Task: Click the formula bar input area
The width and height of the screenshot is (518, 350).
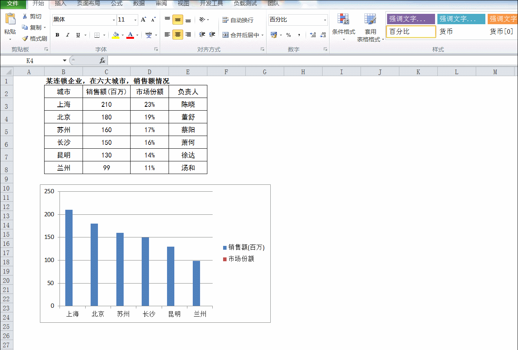Action: (x=313, y=61)
